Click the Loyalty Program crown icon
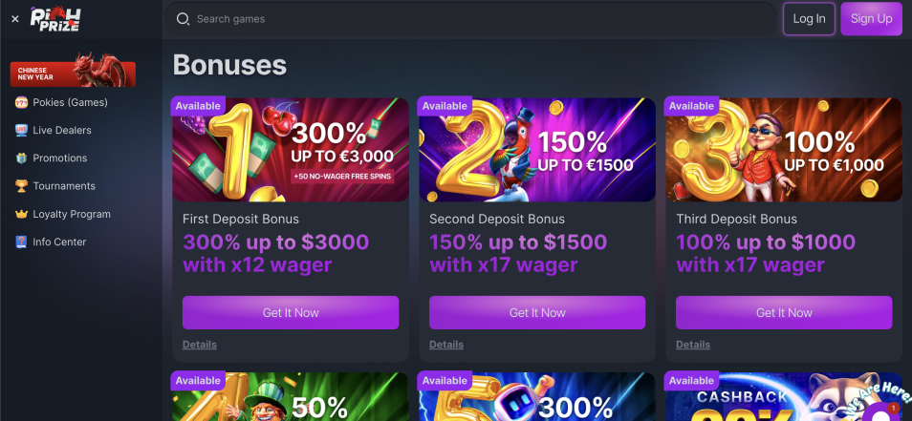Screen dimensions: 912x421 (x=22, y=214)
